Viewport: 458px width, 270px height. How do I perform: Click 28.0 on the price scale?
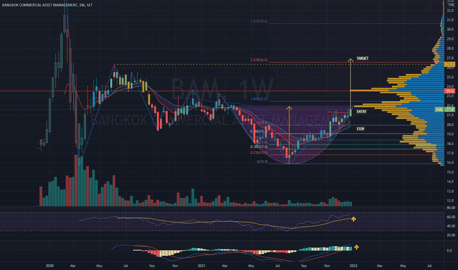(x=450, y=48)
